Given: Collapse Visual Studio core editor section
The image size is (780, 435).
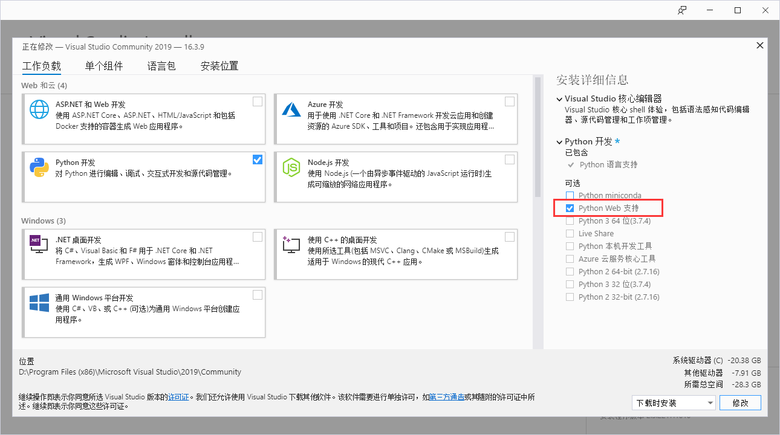Looking at the screenshot, I should click(x=559, y=98).
